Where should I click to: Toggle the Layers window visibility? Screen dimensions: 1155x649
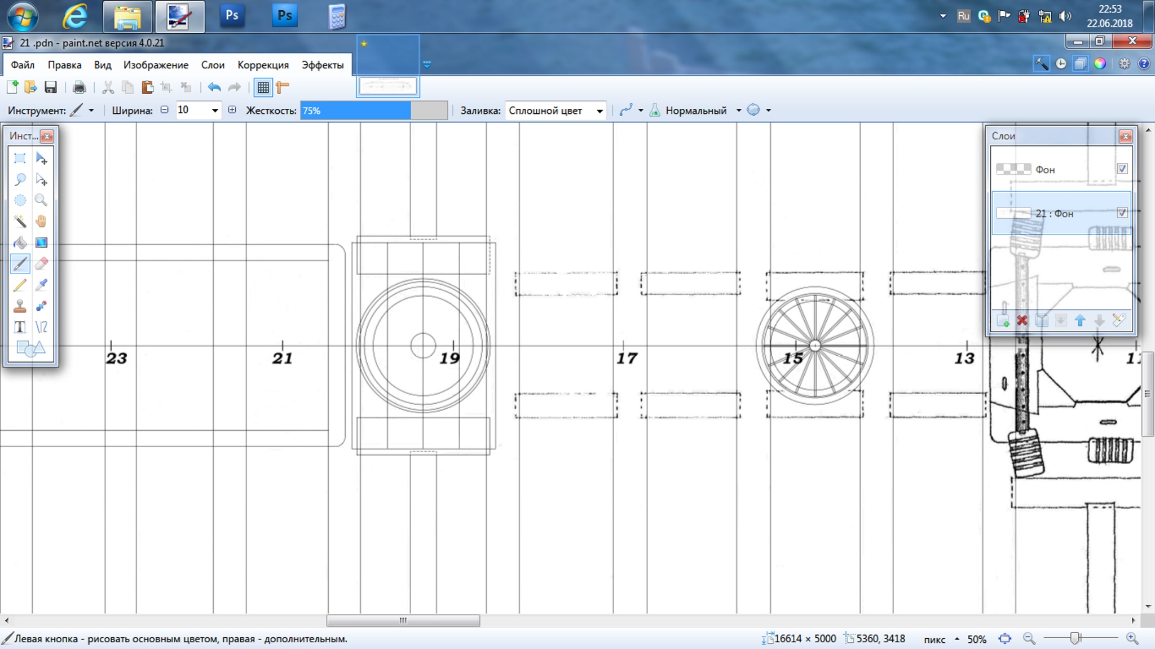coord(1080,64)
